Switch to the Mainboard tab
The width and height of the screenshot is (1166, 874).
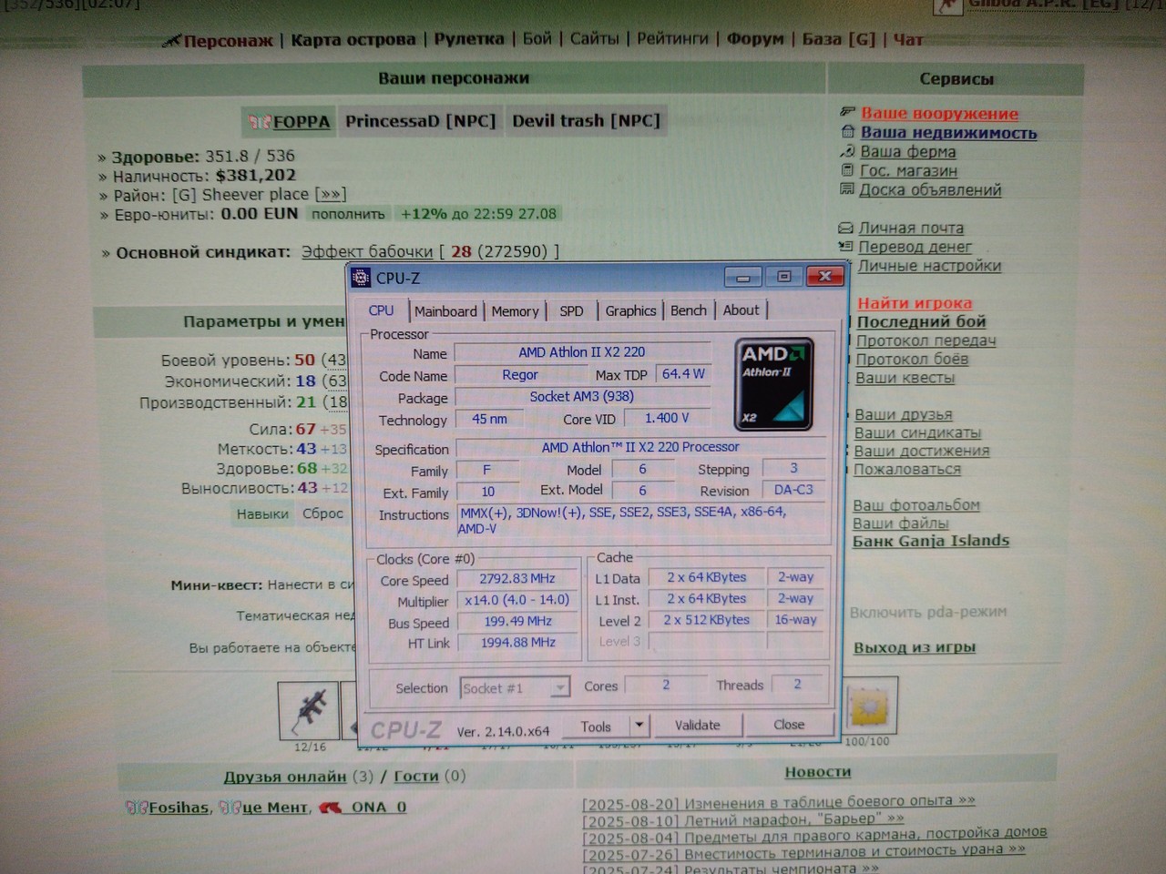tap(445, 311)
